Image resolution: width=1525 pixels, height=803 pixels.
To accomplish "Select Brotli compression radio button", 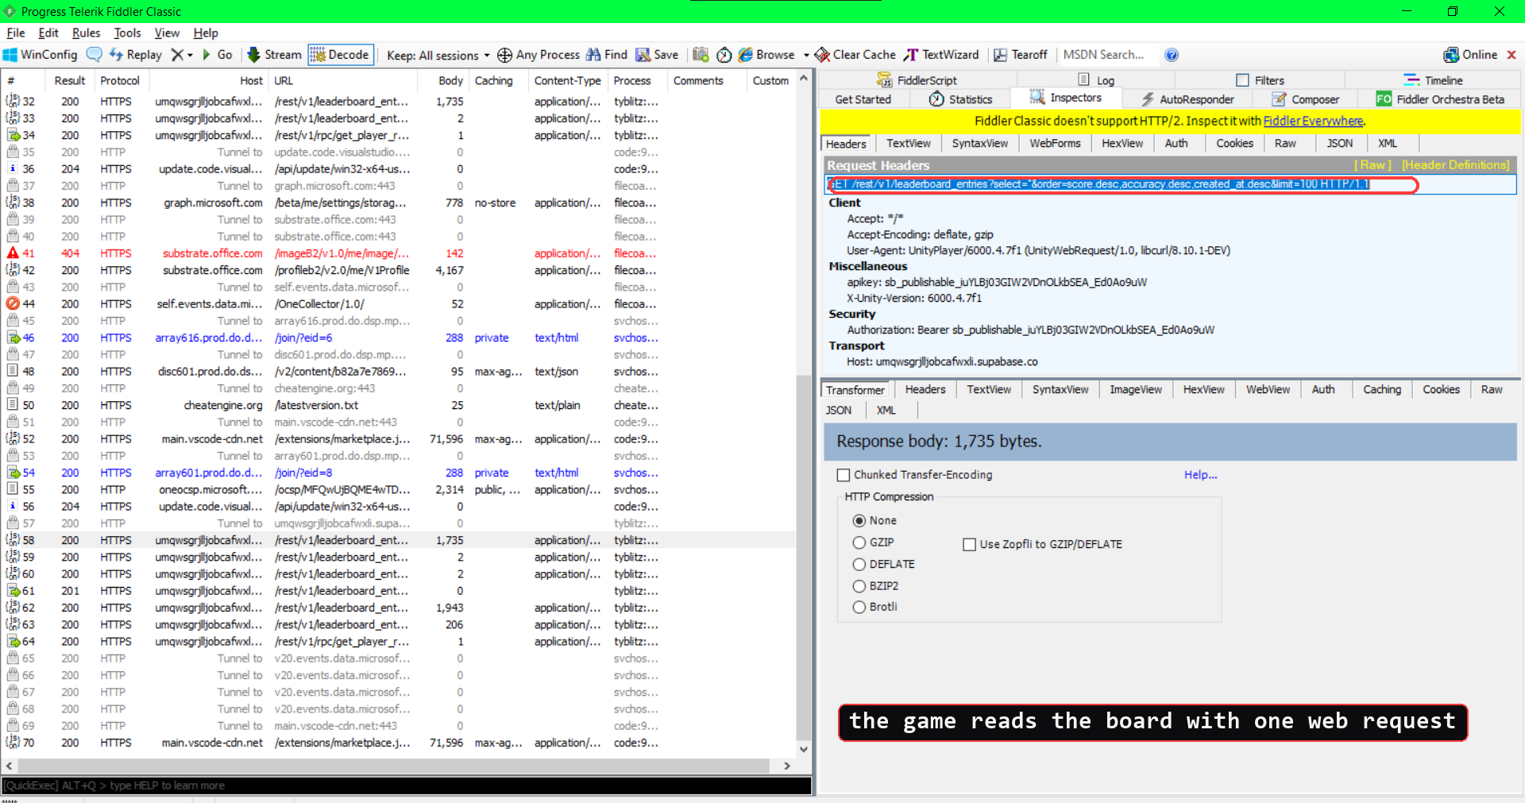I will [x=859, y=607].
